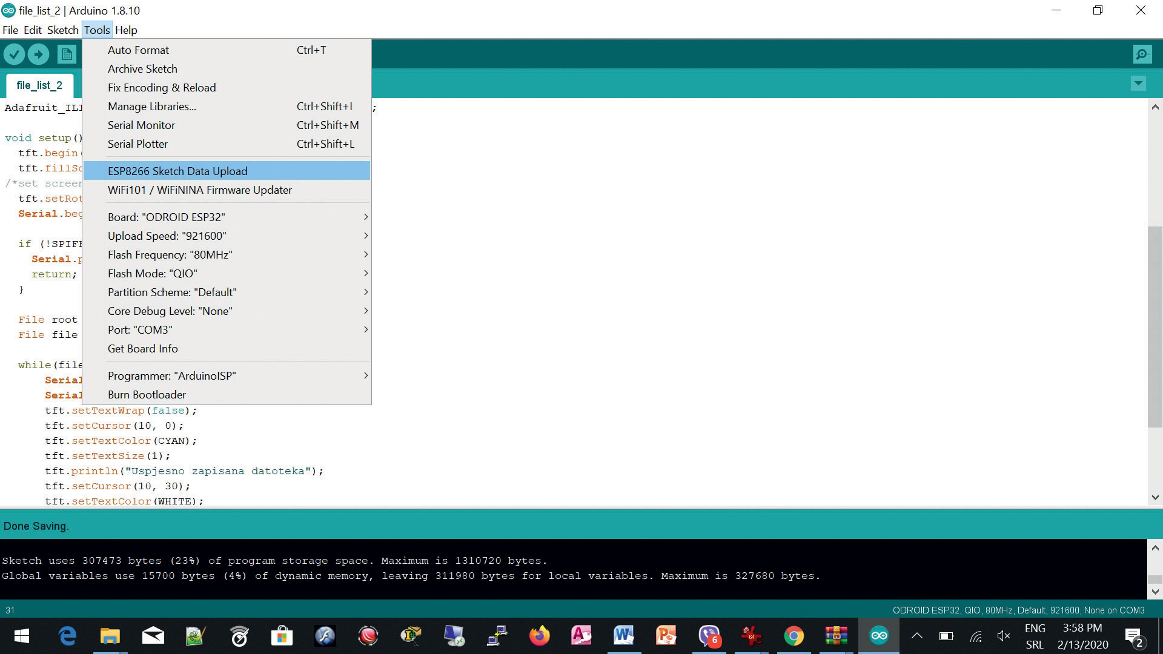Click the Upload arrow button

pyautogui.click(x=38, y=54)
